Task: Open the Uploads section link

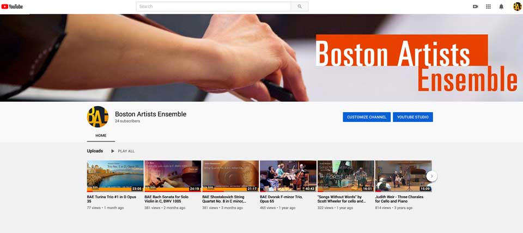Action: coord(95,151)
